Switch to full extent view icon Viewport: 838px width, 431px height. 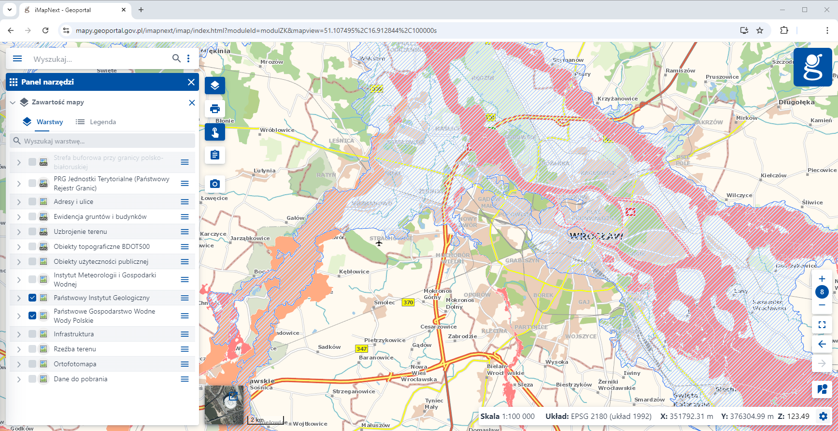822,325
